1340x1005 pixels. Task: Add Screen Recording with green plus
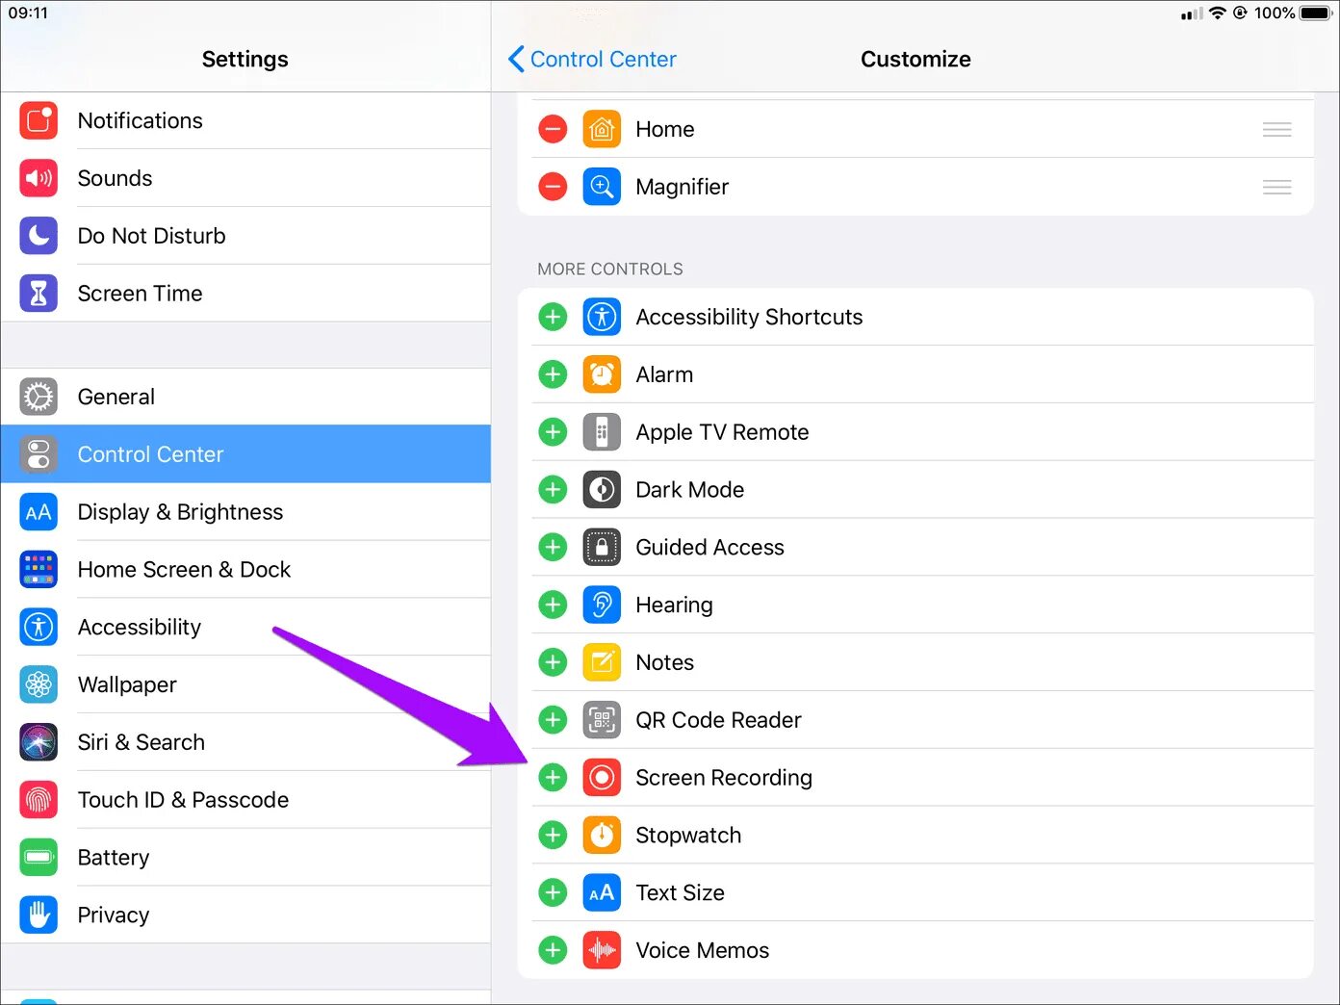pyautogui.click(x=553, y=777)
